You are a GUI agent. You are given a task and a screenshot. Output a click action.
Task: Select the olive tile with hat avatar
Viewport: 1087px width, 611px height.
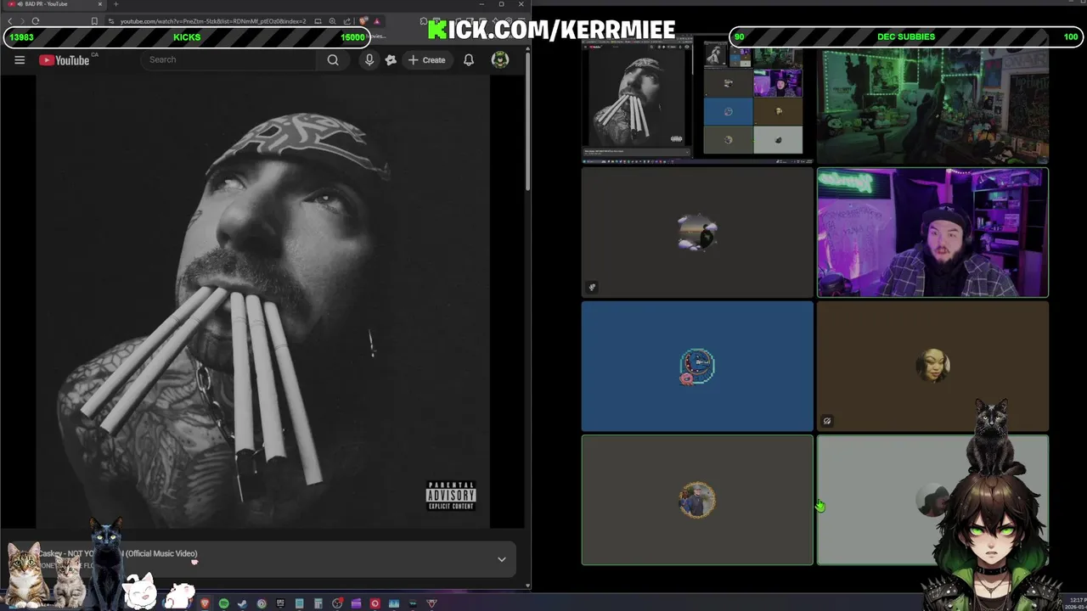pyautogui.click(x=697, y=500)
